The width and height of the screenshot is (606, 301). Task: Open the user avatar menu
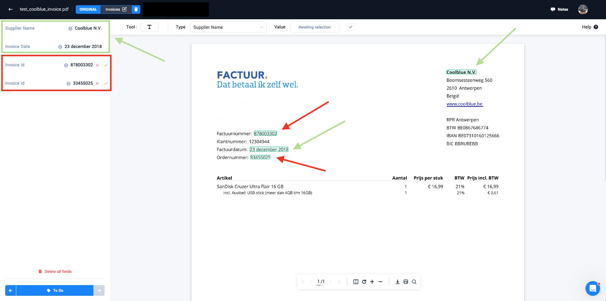(x=583, y=9)
